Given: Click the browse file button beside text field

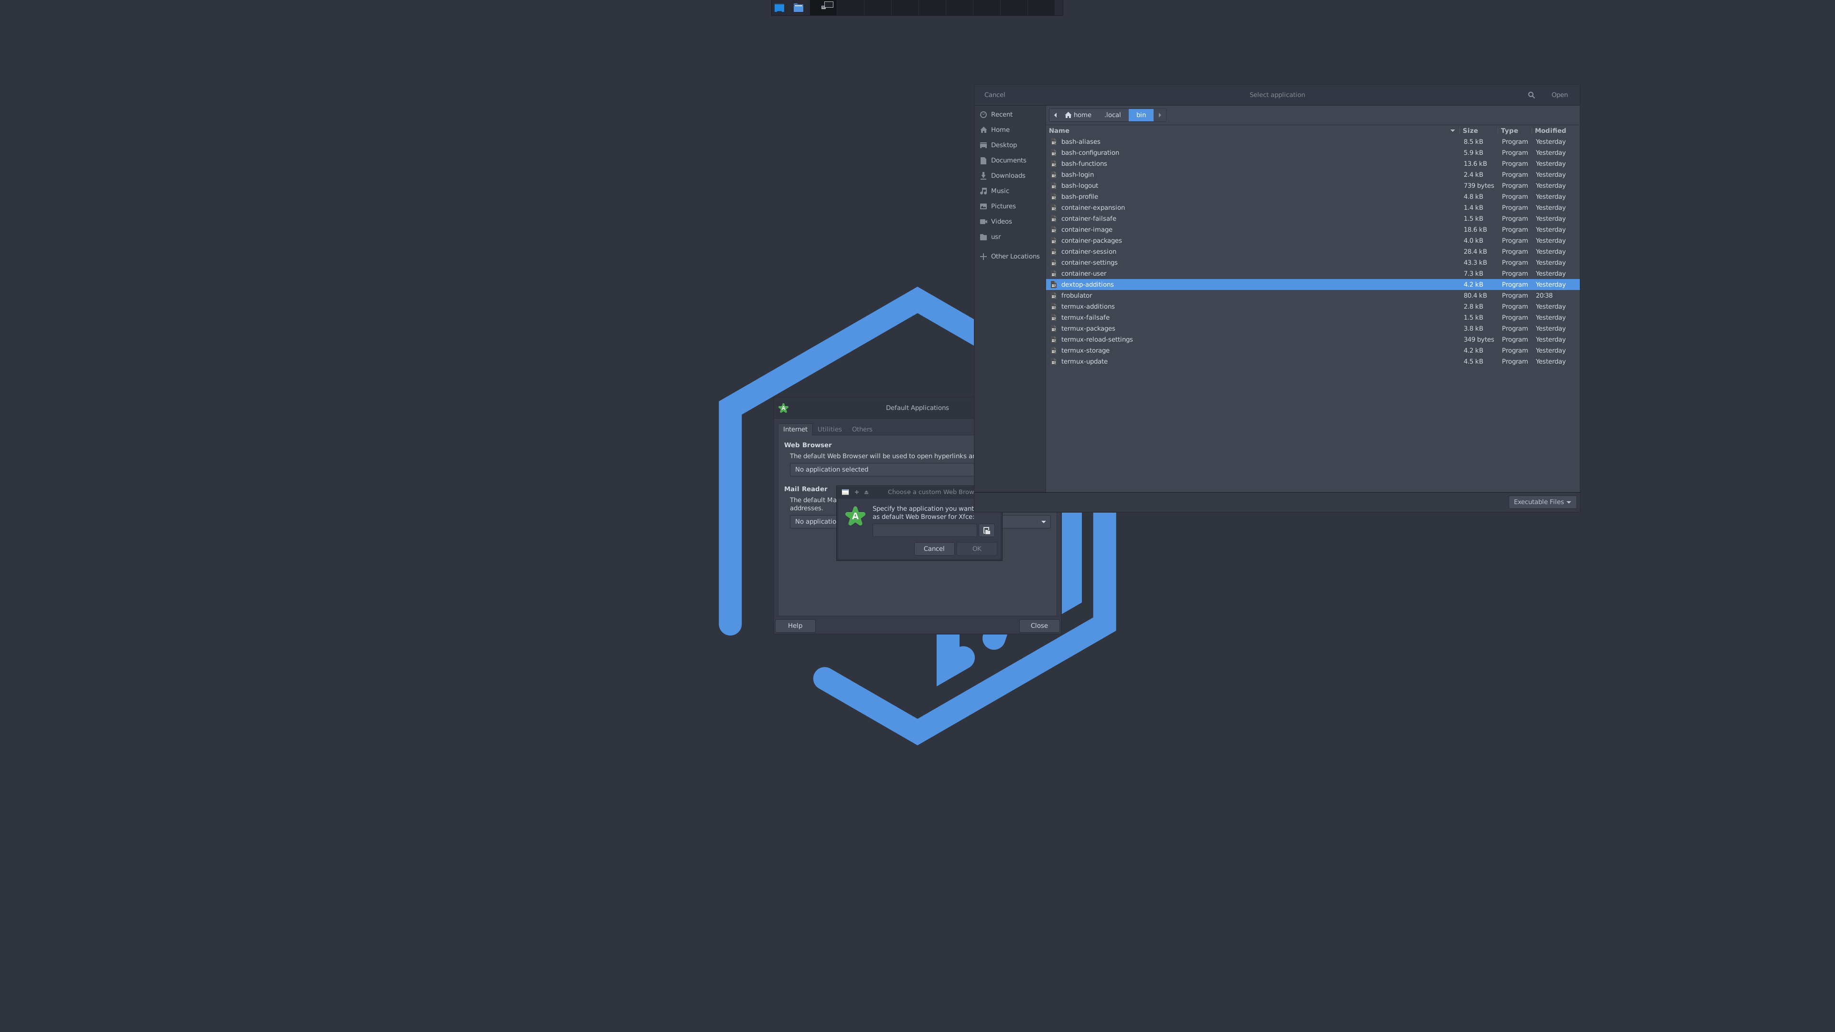Looking at the screenshot, I should pyautogui.click(x=987, y=531).
